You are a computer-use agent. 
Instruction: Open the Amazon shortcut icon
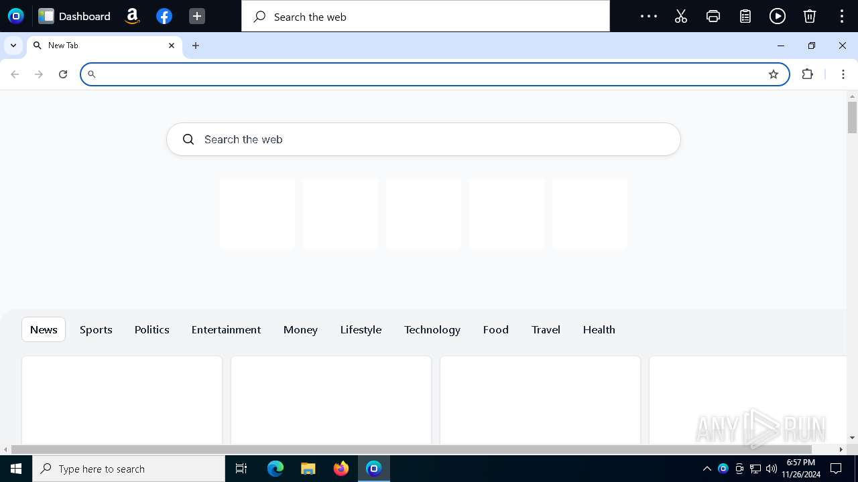(132, 16)
